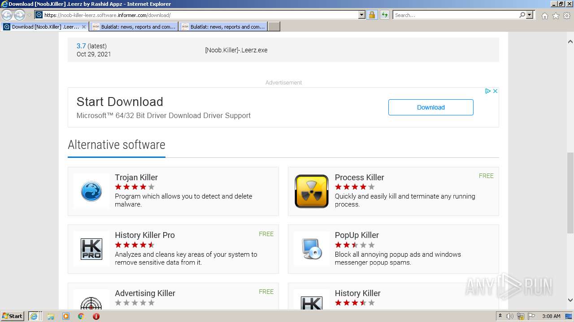
Task: Expand the search provider dropdown arrow
Action: coord(530,15)
